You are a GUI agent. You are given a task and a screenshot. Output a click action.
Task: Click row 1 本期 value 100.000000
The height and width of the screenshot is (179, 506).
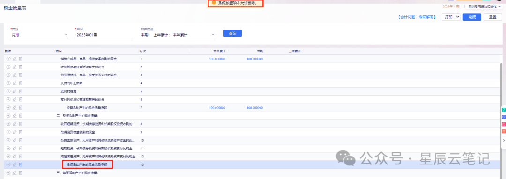(x=254, y=59)
